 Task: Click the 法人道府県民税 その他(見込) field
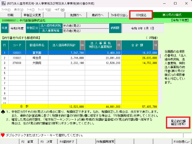tap(86, 26)
